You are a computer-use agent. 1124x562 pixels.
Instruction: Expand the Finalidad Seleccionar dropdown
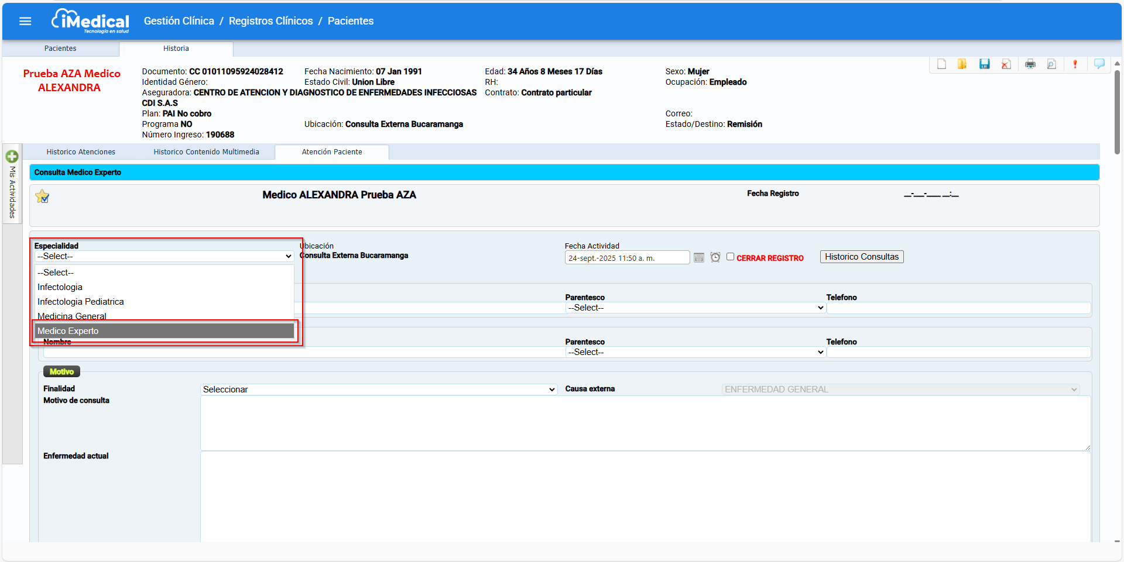(378, 389)
